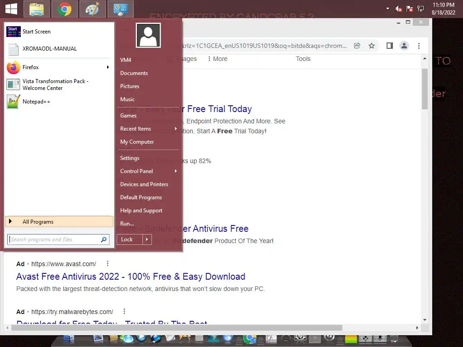Expand the Control Panel submenu arrow
Viewport: 463px width, 347px height.
pos(176,171)
